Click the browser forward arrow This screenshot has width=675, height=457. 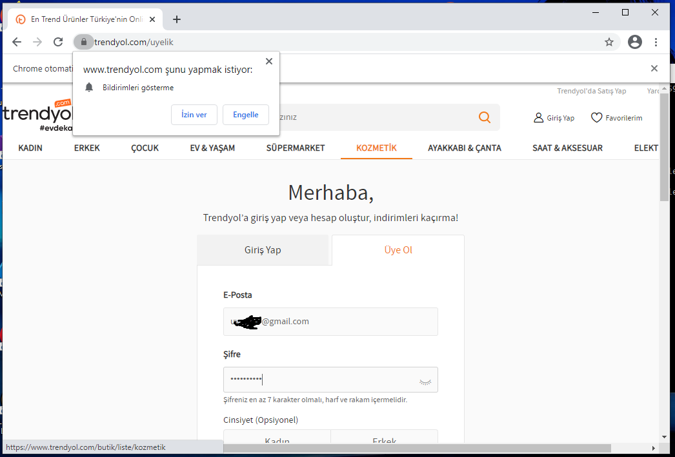[37, 42]
